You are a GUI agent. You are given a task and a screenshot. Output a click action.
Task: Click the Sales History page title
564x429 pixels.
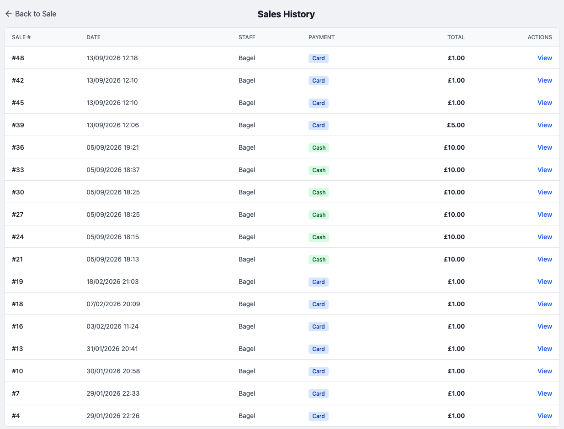coord(286,14)
